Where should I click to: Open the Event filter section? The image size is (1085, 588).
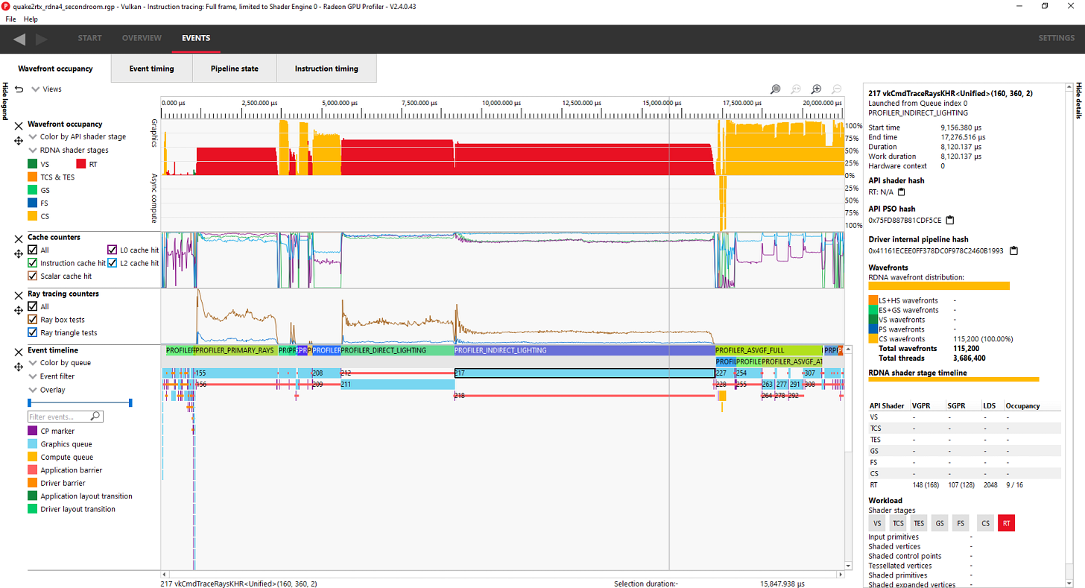[x=32, y=376]
